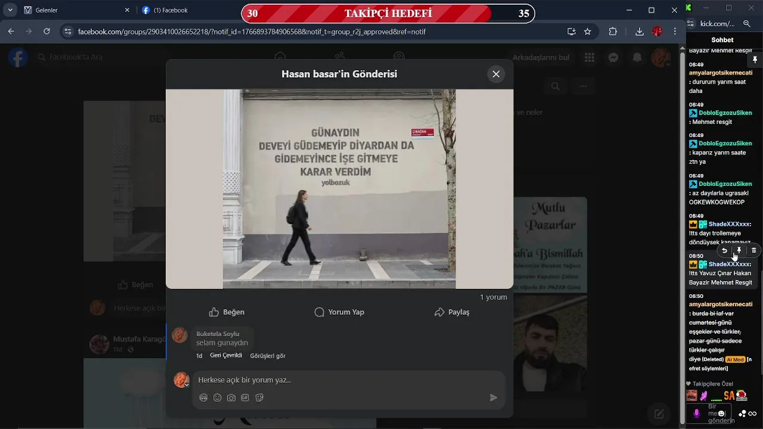The image size is (763, 429).
Task: Open Facebook menu grid icon
Action: (x=590, y=57)
